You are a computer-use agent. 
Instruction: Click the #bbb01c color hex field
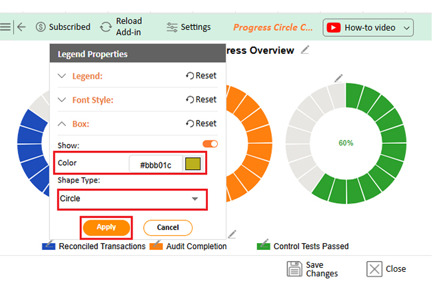tap(155, 164)
